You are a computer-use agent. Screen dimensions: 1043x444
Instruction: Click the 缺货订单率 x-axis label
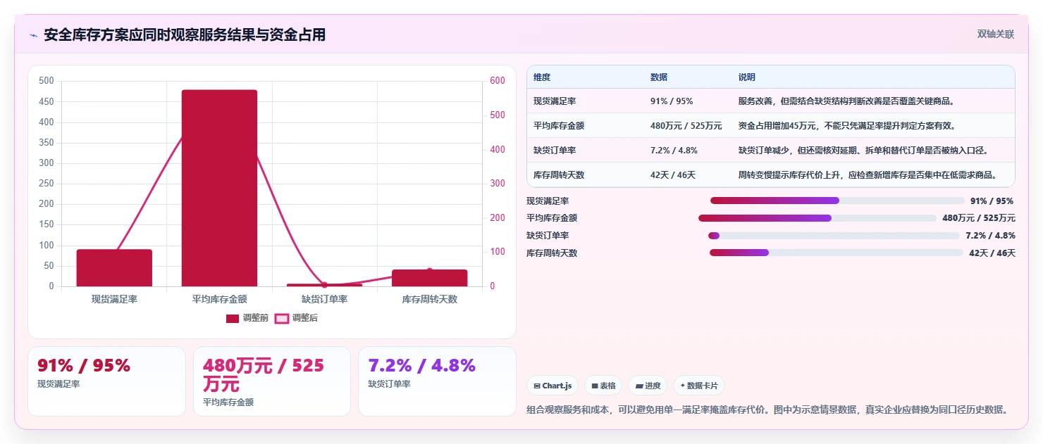coord(324,299)
